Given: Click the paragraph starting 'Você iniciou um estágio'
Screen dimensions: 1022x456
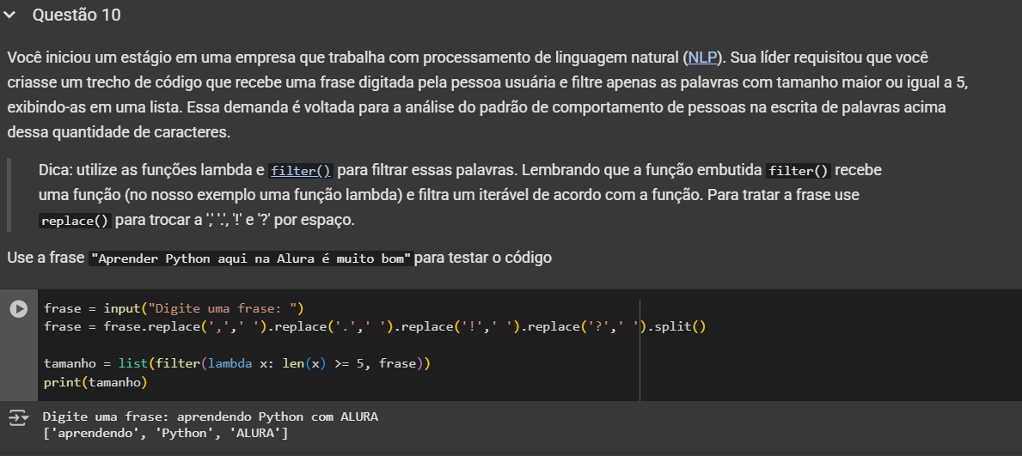Looking at the screenshot, I should [x=486, y=95].
